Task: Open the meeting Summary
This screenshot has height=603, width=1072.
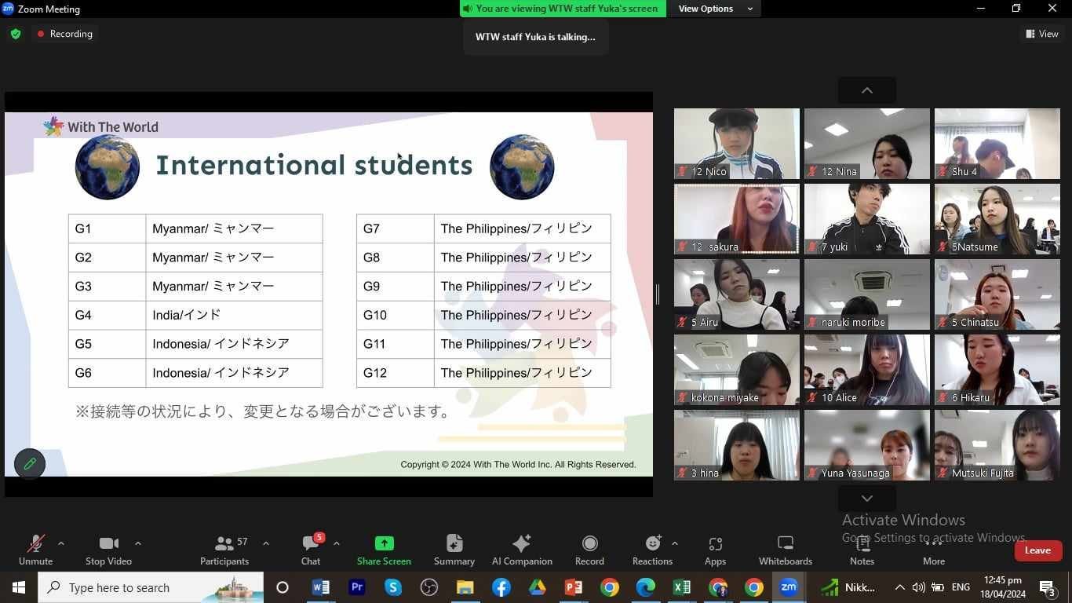Action: (454, 550)
